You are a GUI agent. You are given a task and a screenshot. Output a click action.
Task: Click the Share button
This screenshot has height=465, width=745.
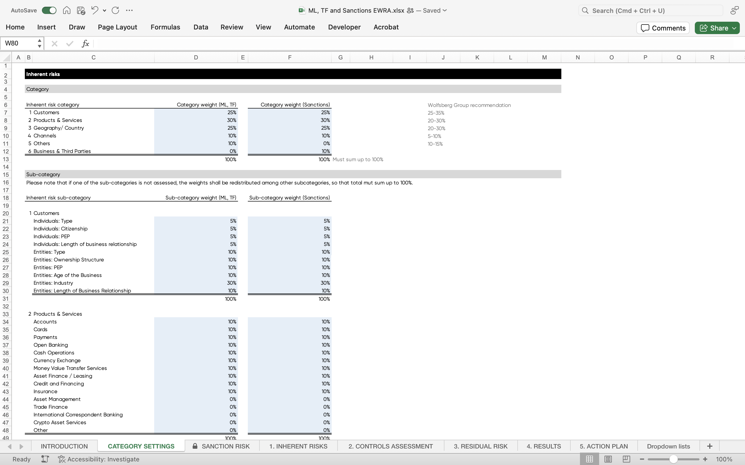716,28
